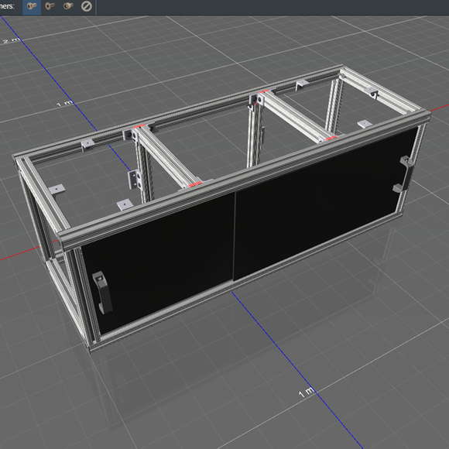Select the button head screw fastener
The image size is (449, 449).
(x=32, y=6)
